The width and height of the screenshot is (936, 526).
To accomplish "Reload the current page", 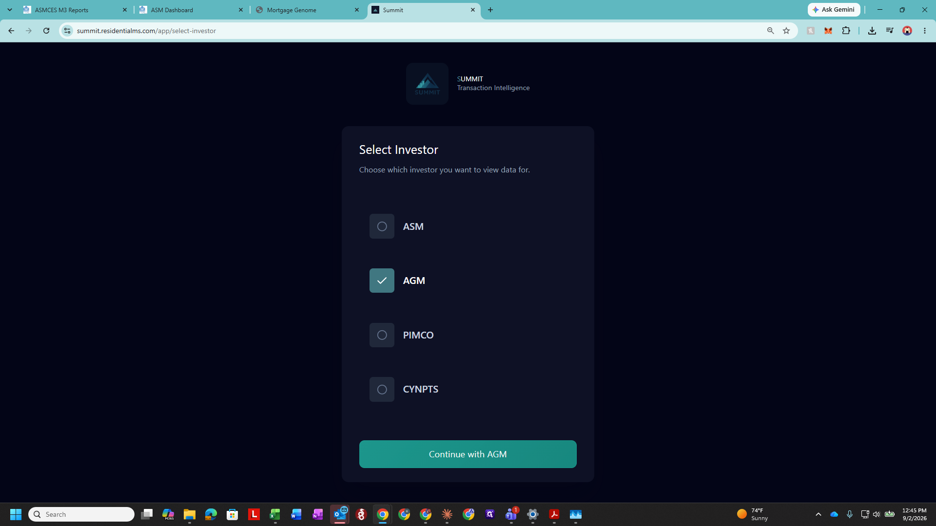I will click(46, 31).
